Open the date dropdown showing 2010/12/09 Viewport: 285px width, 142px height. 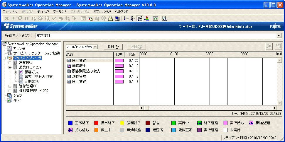point(95,47)
